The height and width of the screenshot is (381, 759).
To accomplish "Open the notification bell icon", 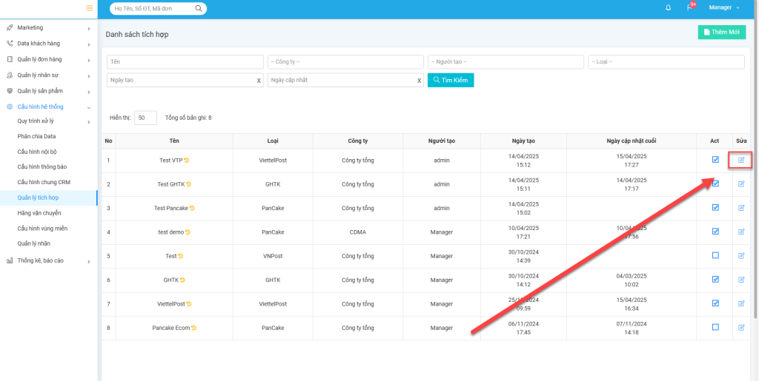I will pos(668,8).
